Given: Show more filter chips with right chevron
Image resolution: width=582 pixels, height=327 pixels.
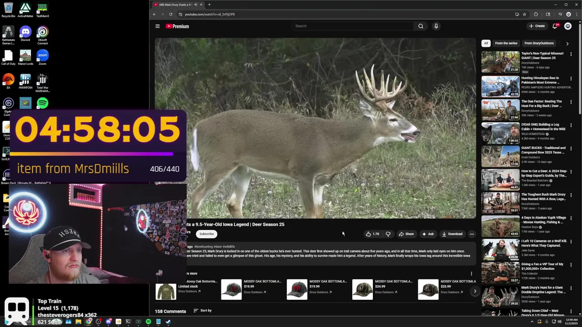Looking at the screenshot, I should pyautogui.click(x=567, y=44).
